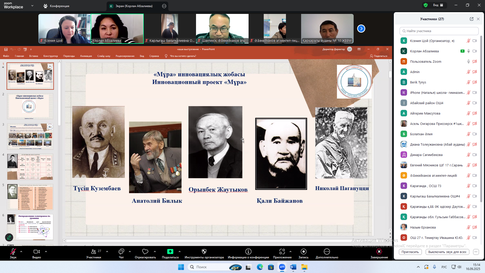Click the Пригласить button
The image size is (485, 273).
coord(410,252)
